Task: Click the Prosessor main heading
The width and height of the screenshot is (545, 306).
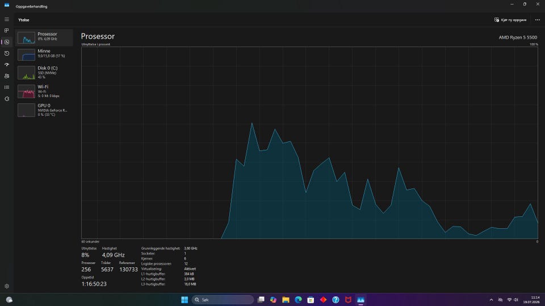Action: point(98,36)
